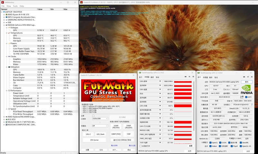Viewport: 258px width, 154px height.
Task: Open GPU-Z hamburger menu in graphics card window
Action: pyautogui.click(x=252, y=77)
